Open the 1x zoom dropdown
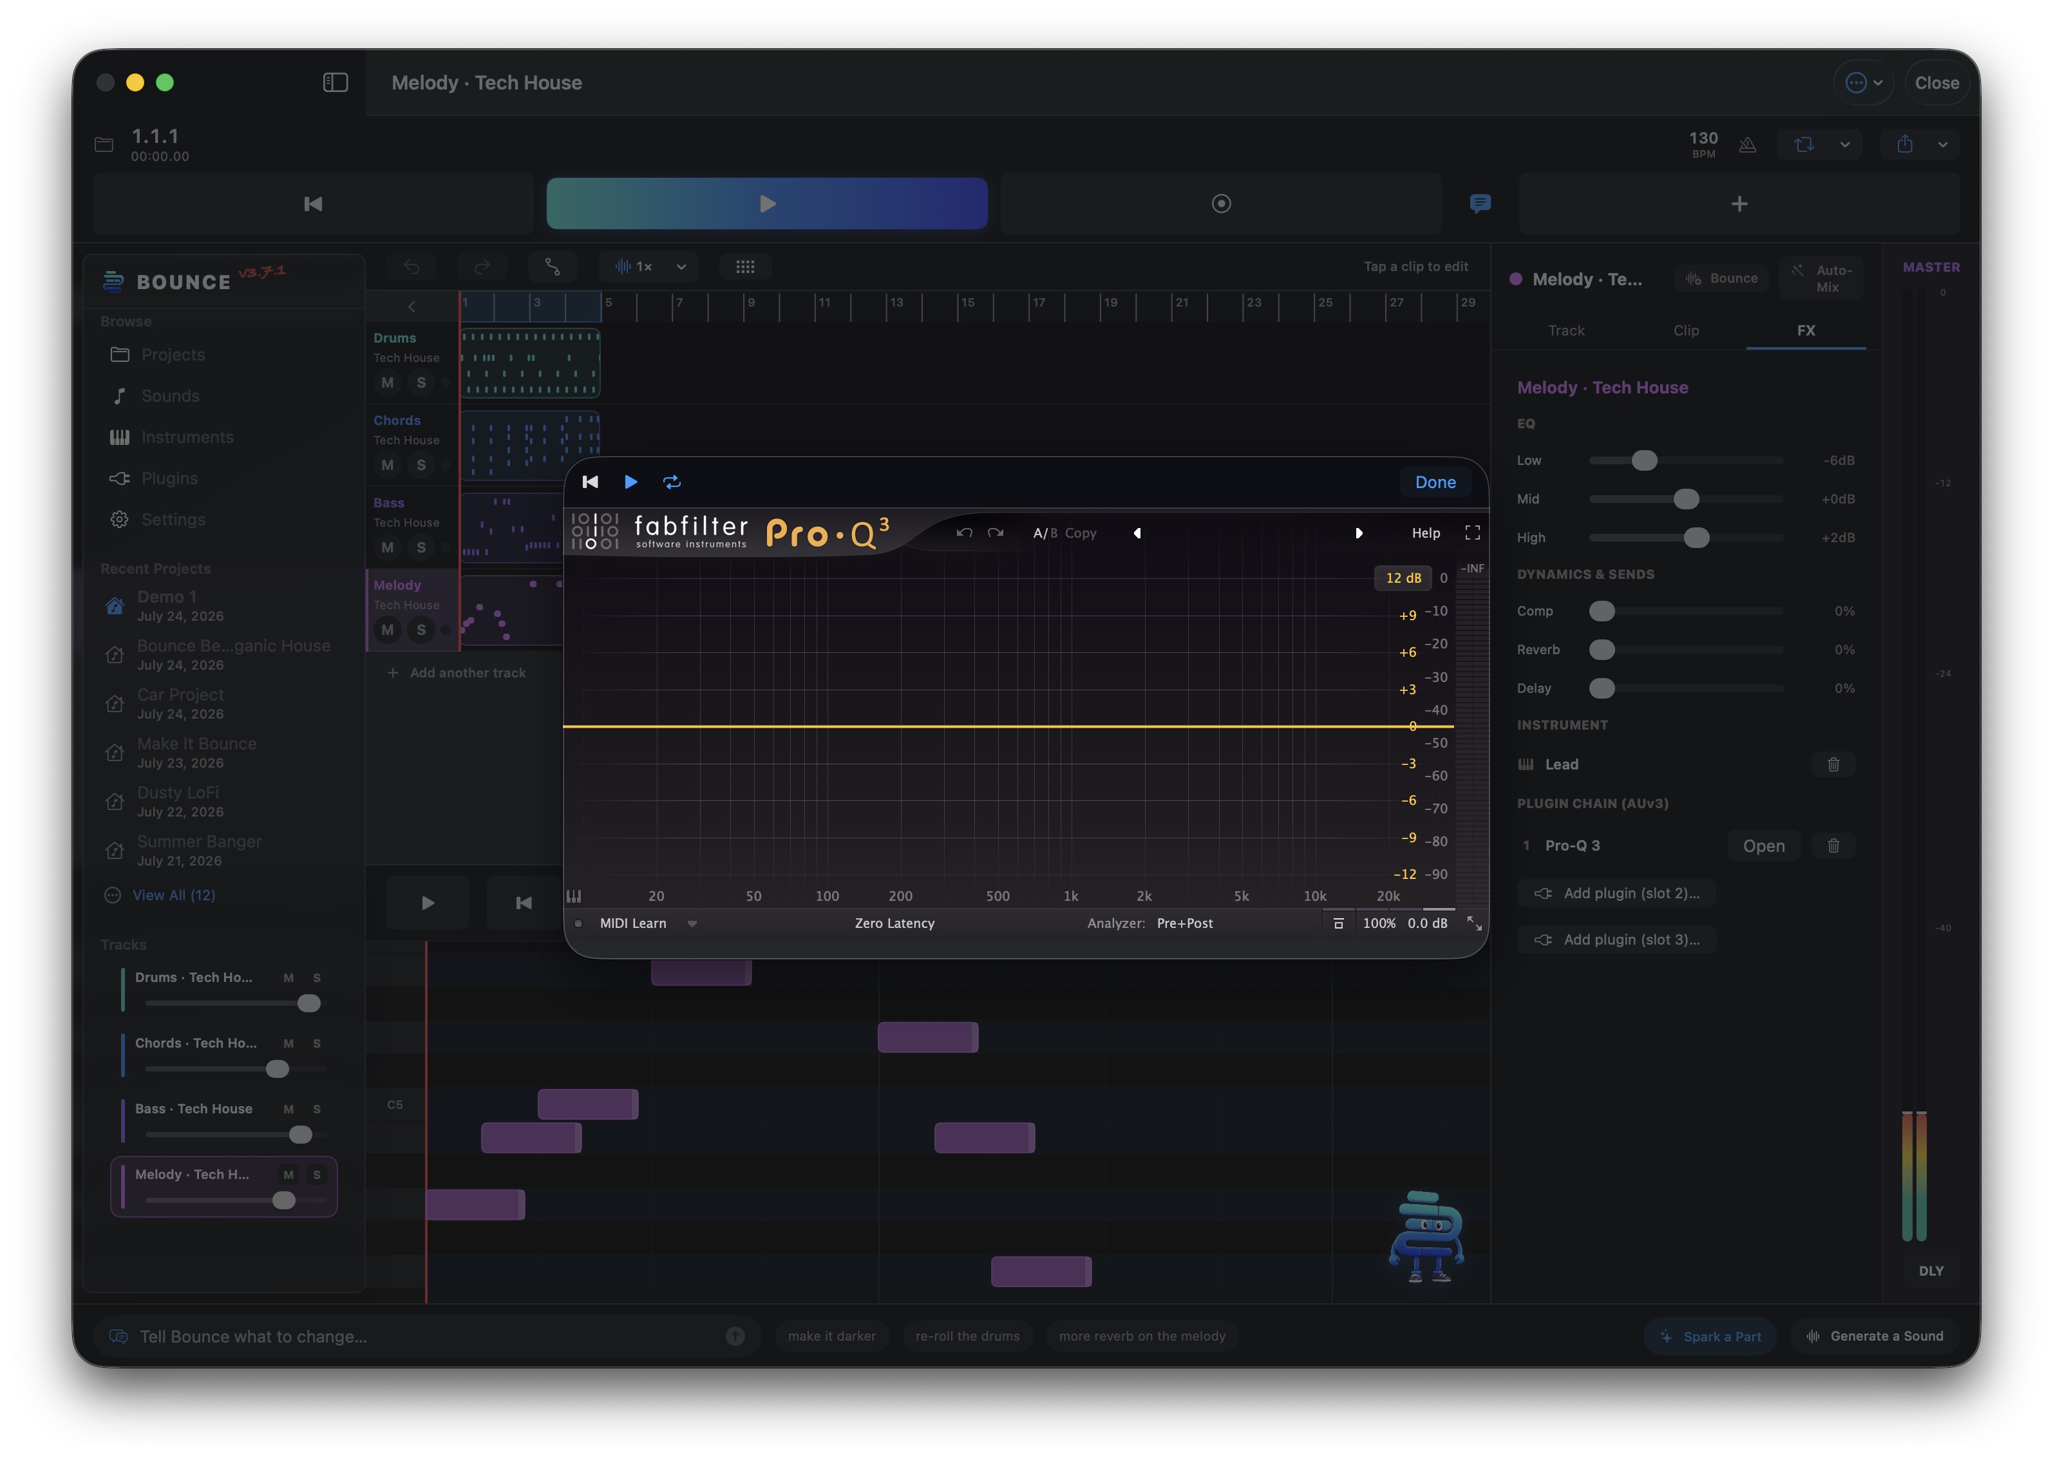2053x1463 pixels. pos(648,267)
